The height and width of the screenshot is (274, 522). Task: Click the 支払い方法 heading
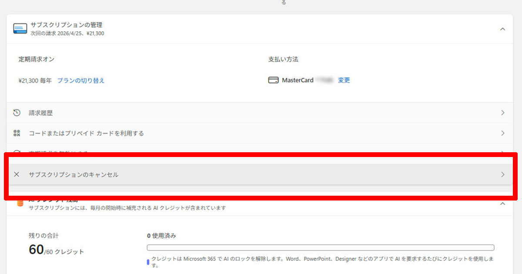(x=283, y=59)
